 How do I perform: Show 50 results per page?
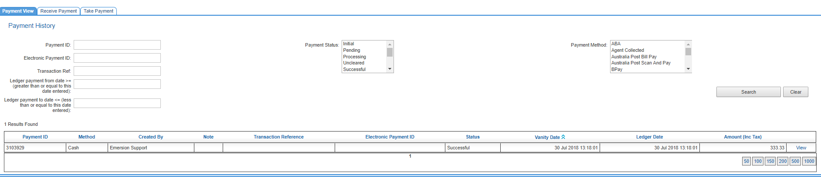click(746, 161)
